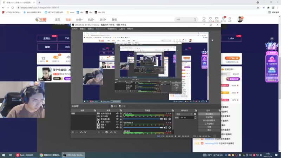
Task: Open Douyu 客户端 download icon
Action: [x=223, y=19]
